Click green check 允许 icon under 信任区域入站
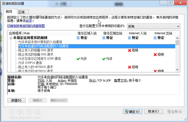 (x=78, y=59)
